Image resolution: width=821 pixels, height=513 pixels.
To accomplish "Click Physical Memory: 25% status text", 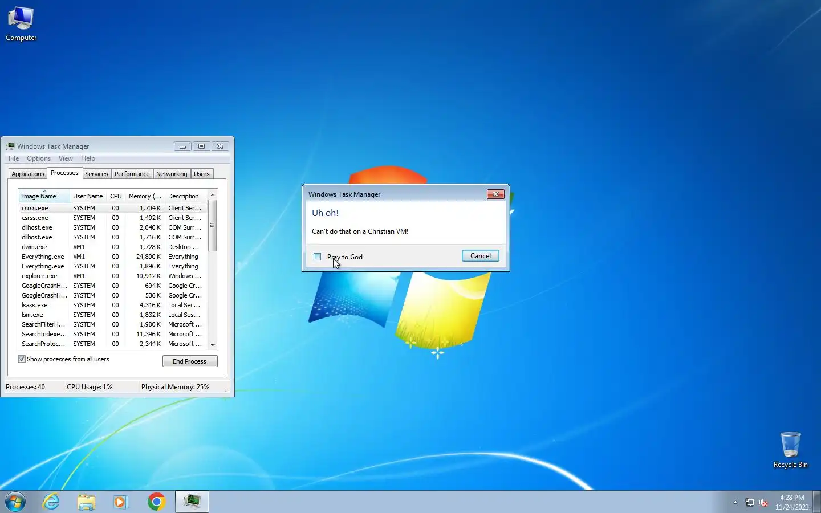I will (176, 387).
